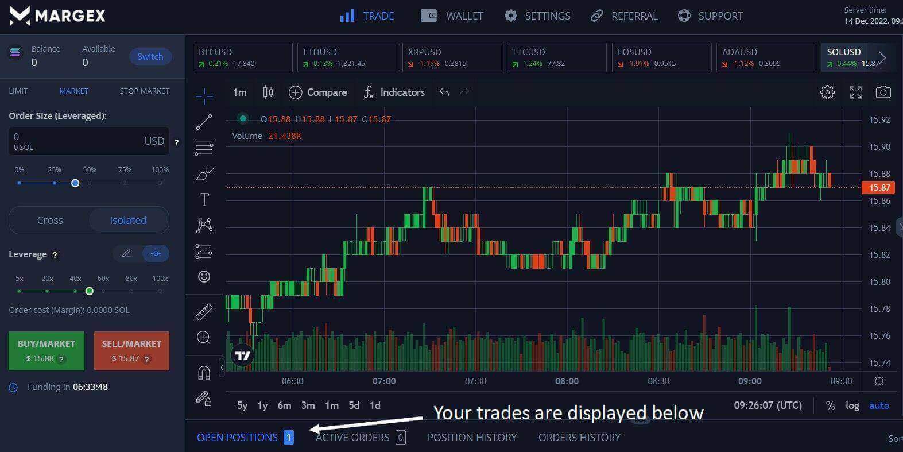Screen dimensions: 903x452
Task: Select the Text annotation tool
Action: 204,200
